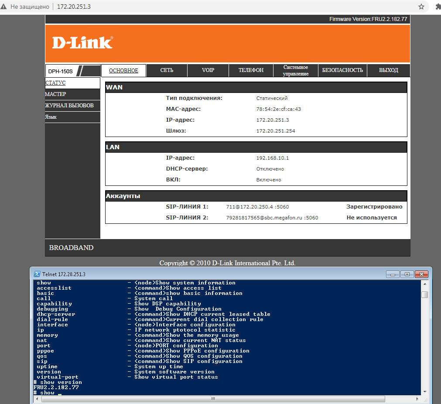
Task: Open Системное управление tab
Action: pyautogui.click(x=296, y=70)
